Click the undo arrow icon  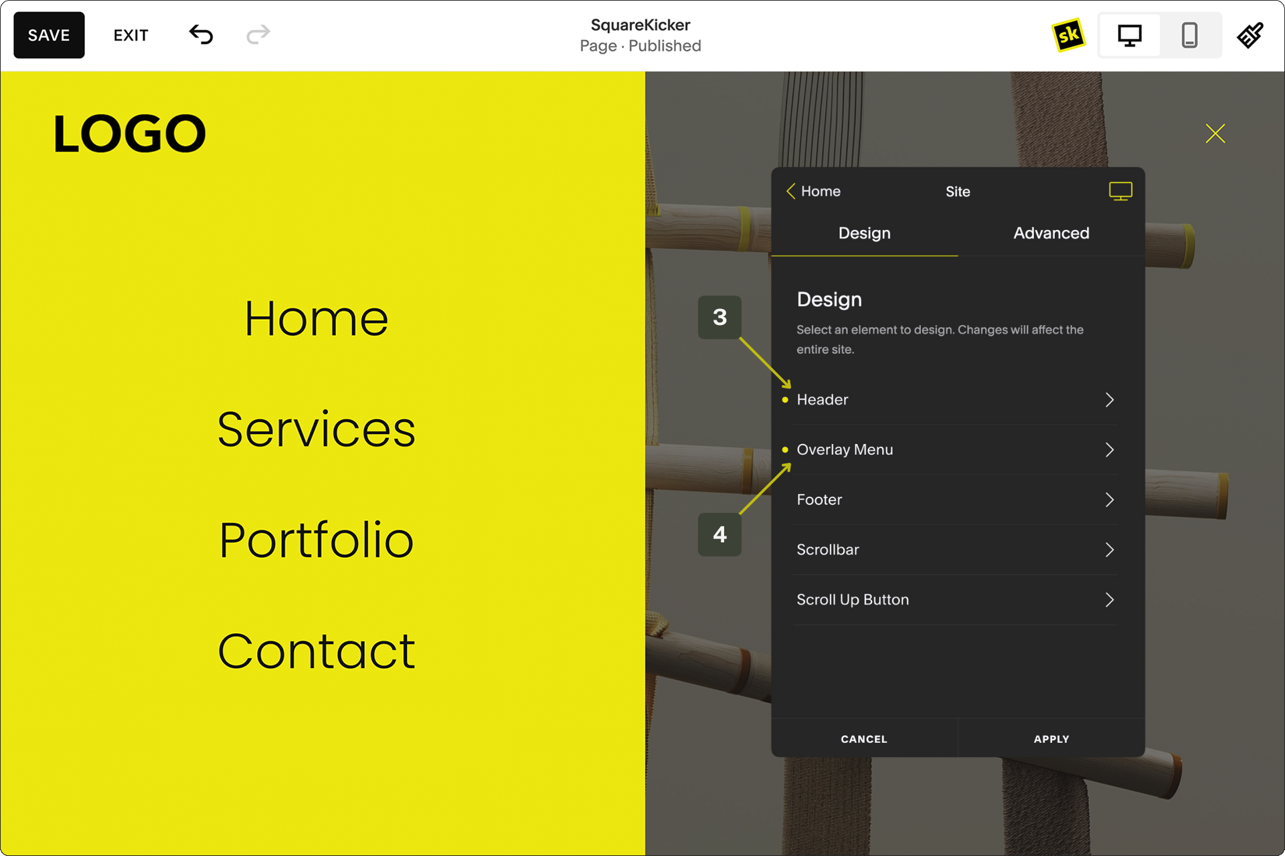pos(200,35)
